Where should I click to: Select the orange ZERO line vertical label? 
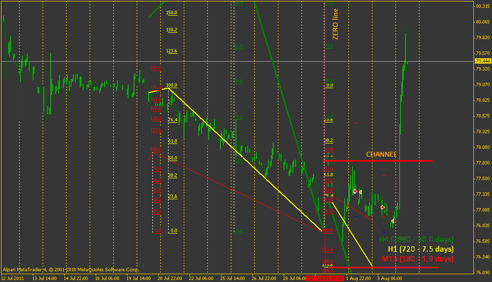[x=335, y=24]
